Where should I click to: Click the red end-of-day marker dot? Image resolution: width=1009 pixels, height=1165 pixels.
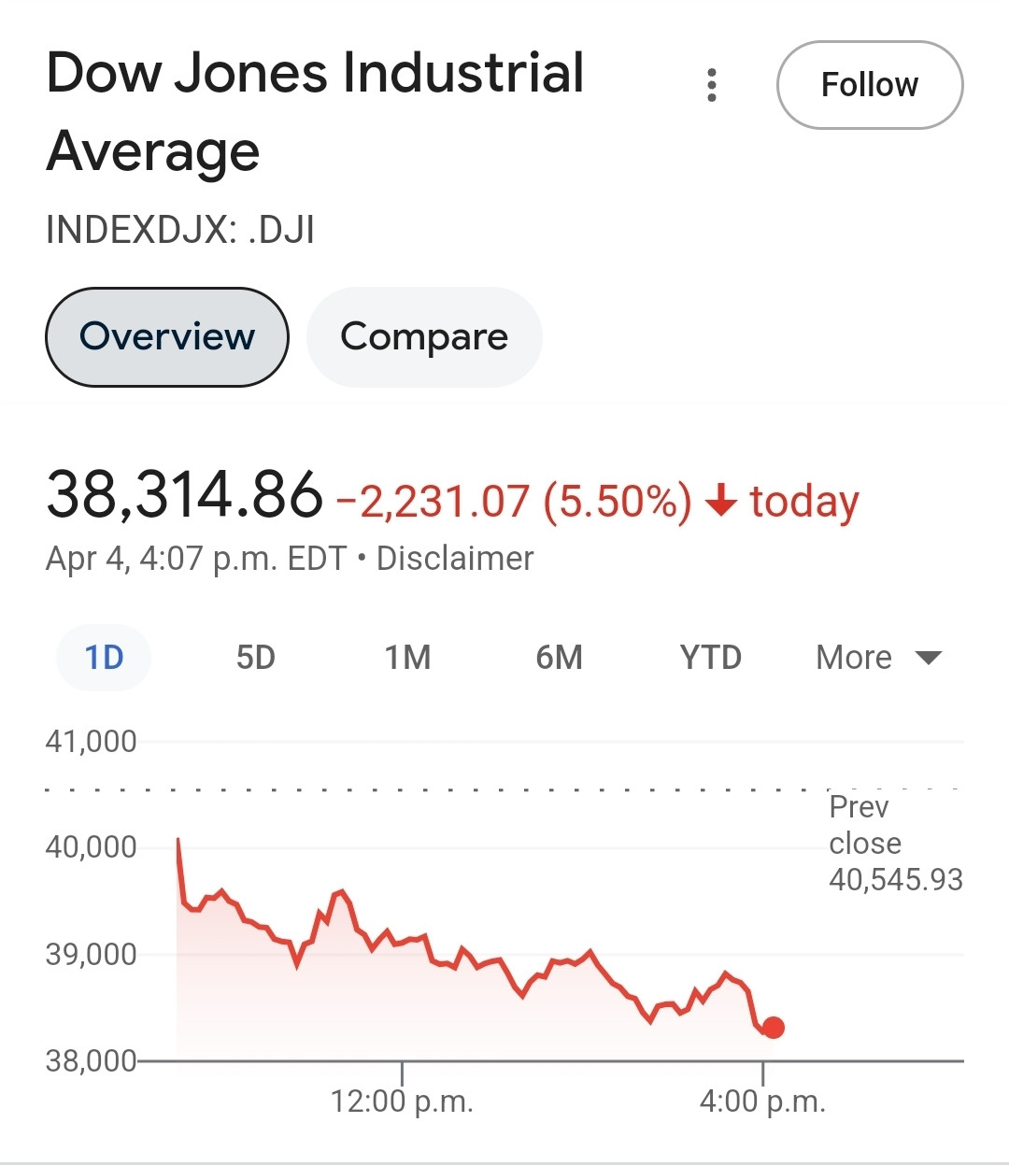(x=773, y=1028)
